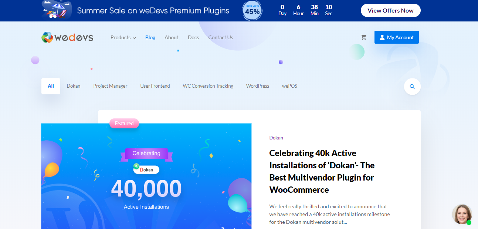Click the purple Dokan category label

point(276,138)
